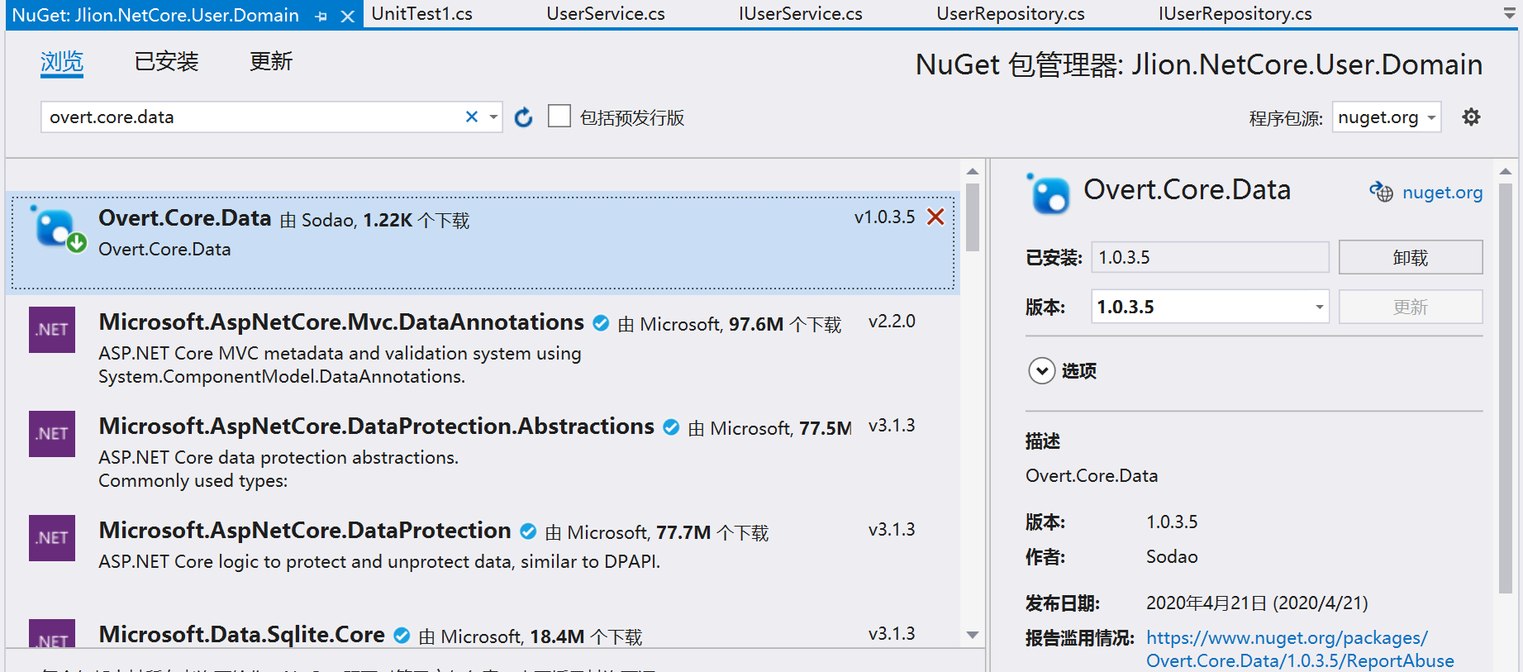Click .NET icon of Microsoft.Data.Sqlite.Core package
Screen dimensions: 1523x672
(52, 634)
